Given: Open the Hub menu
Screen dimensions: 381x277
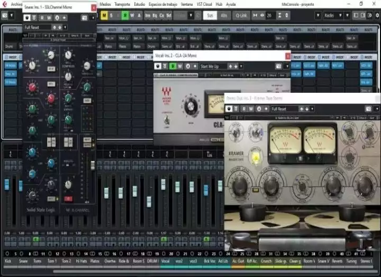Looking at the screenshot, I should point(219,4).
